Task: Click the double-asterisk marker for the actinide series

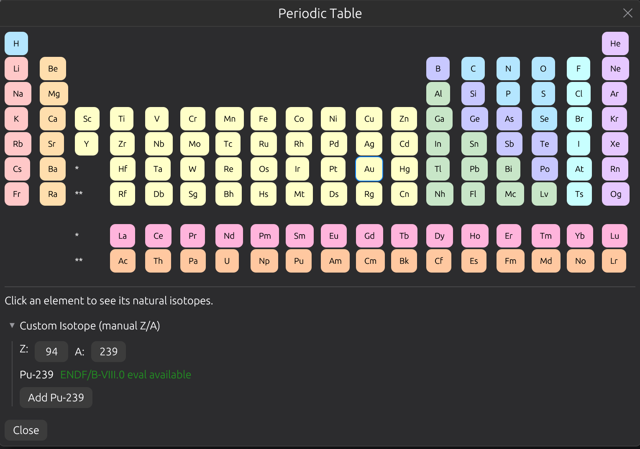Action: coord(78,194)
